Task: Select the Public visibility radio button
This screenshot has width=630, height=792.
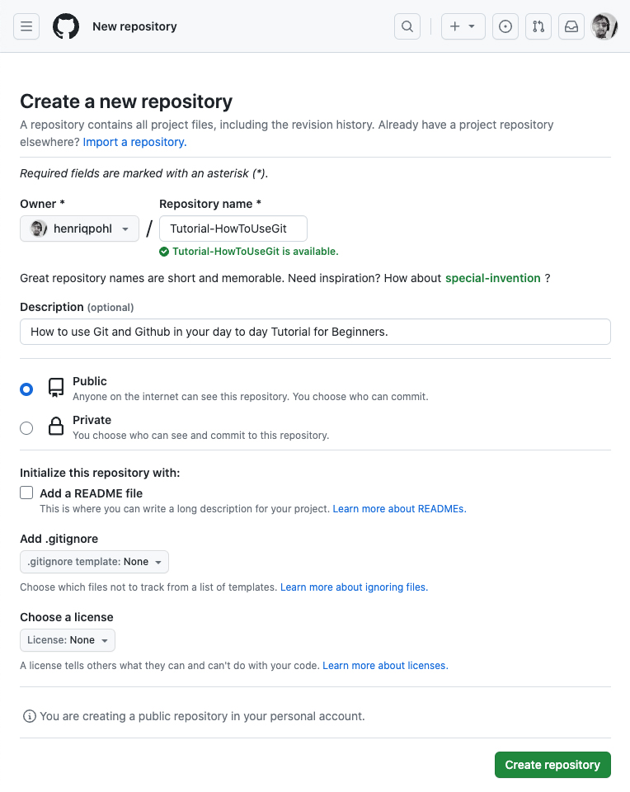Action: point(26,389)
